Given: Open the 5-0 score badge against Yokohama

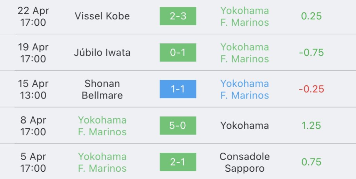Looking at the screenshot, I should tap(178, 126).
